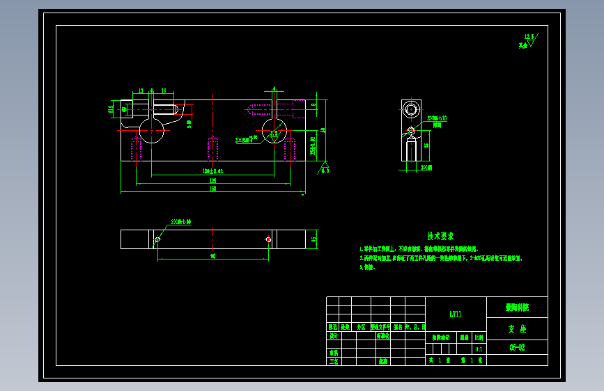Click the institution name cell above 支座

pyautogui.click(x=517, y=308)
